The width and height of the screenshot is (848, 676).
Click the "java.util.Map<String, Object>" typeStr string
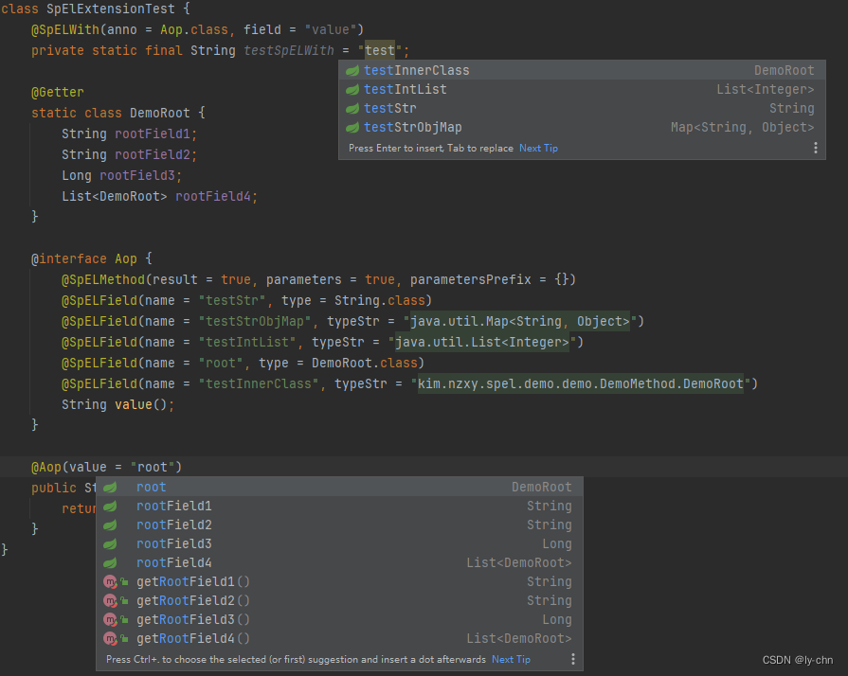click(520, 322)
